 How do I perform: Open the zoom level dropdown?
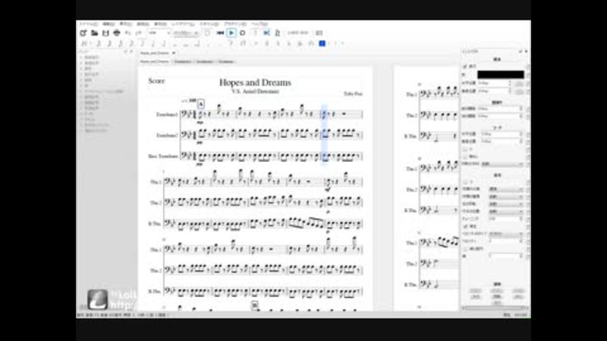pos(159,33)
